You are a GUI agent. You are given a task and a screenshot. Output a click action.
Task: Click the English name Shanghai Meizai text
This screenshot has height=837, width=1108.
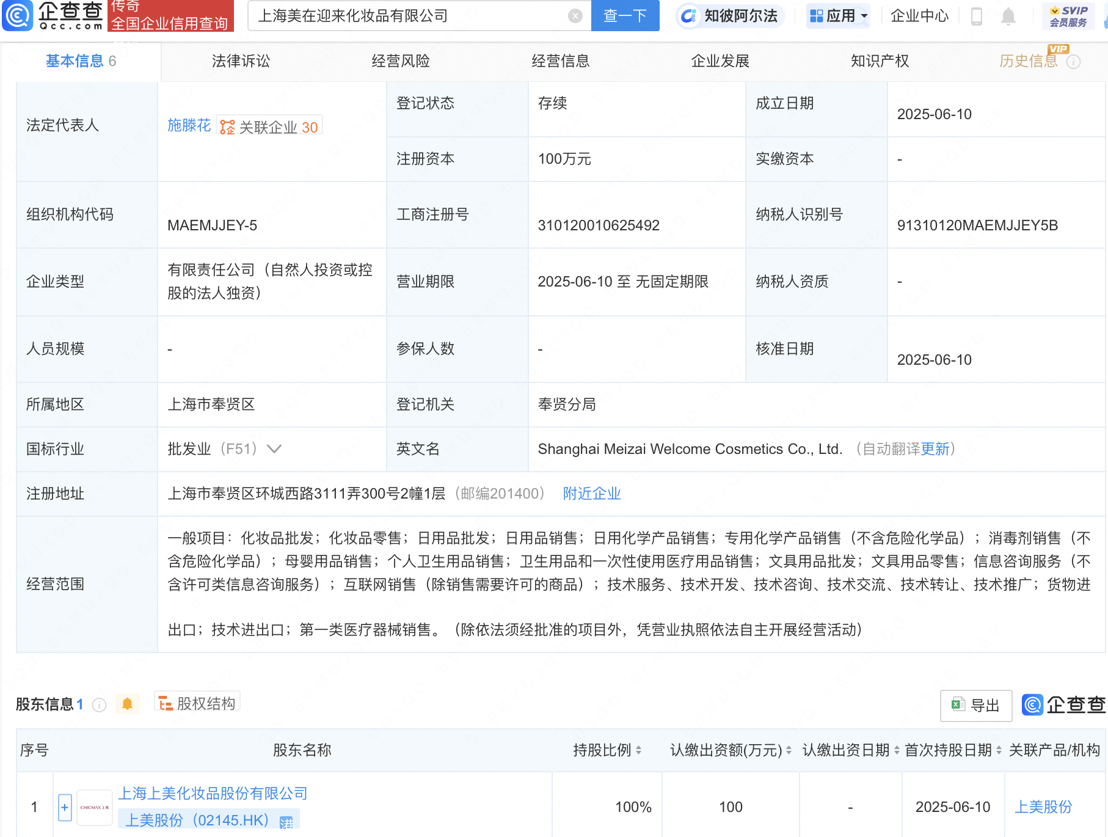pos(690,449)
